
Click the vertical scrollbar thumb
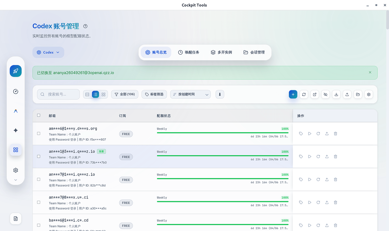click(x=388, y=20)
